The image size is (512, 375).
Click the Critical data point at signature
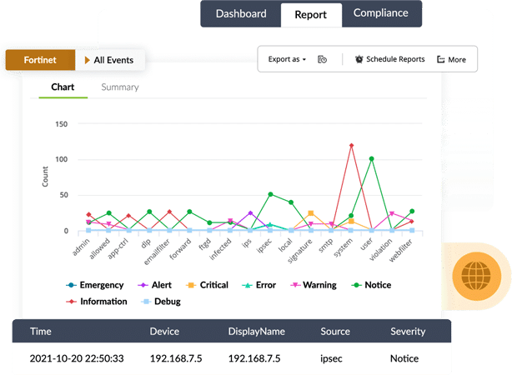[311, 213]
